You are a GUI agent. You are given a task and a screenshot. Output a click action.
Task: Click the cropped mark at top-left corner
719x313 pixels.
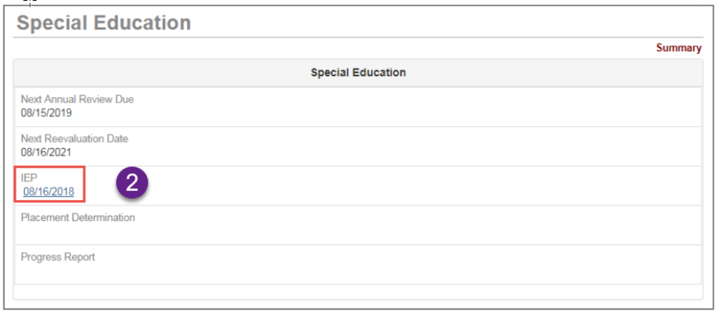click(31, 2)
